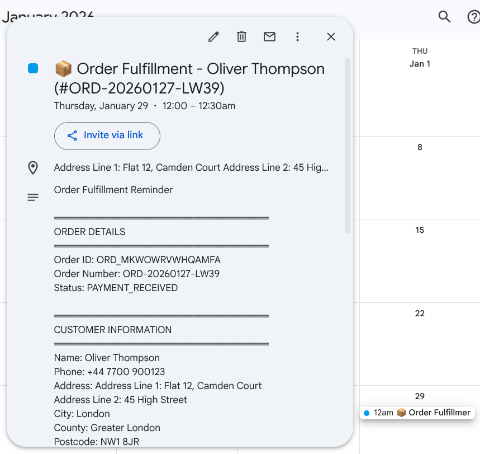Click the location pin icon

33,168
